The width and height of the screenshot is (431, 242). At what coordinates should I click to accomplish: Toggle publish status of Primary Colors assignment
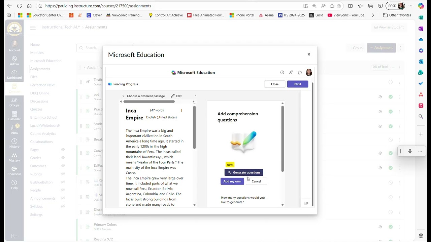391,227
